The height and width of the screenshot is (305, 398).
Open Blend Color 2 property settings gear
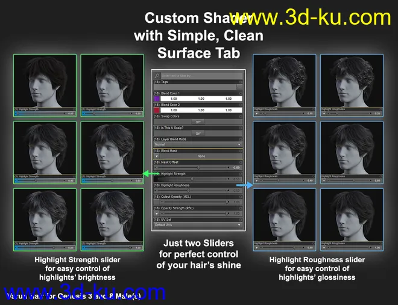(x=241, y=105)
